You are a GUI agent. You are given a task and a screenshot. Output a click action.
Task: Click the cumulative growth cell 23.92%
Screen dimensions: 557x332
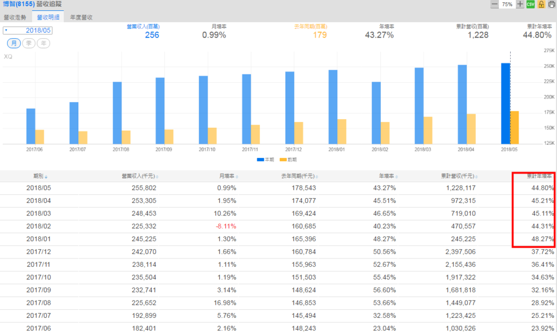pyautogui.click(x=542, y=328)
